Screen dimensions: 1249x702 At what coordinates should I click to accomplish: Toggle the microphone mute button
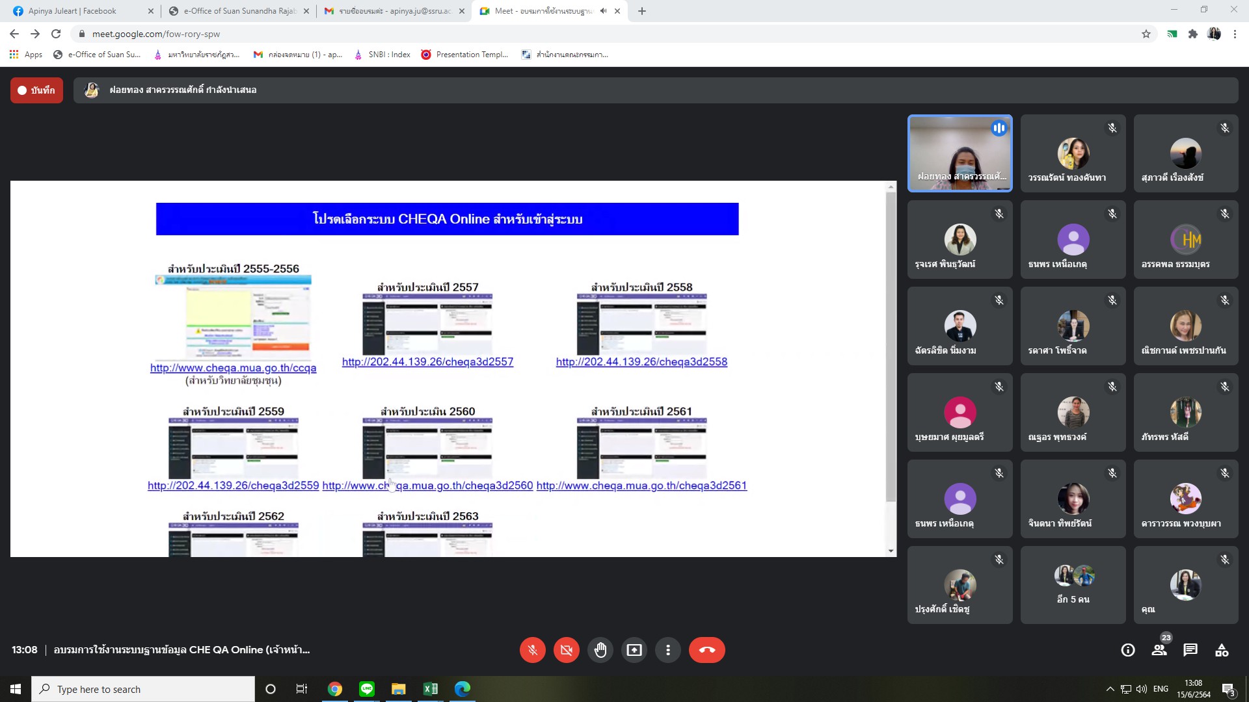[532, 650]
